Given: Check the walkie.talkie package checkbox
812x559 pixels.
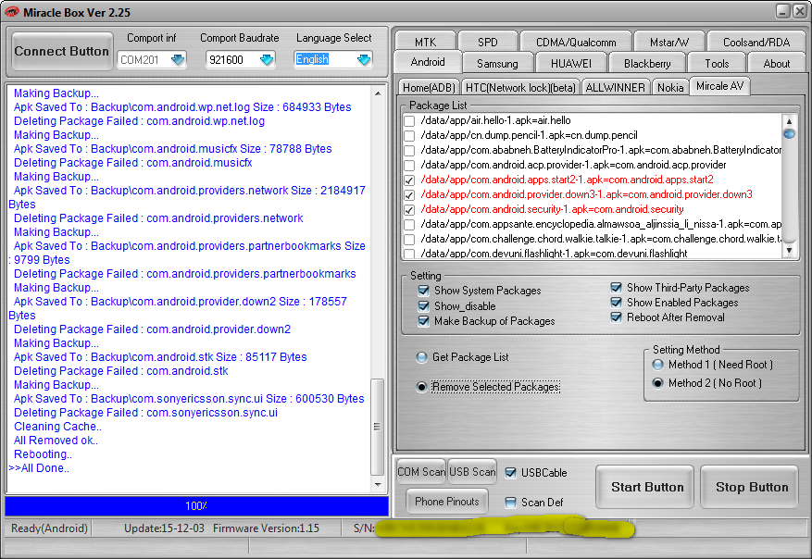Looking at the screenshot, I should point(409,239).
